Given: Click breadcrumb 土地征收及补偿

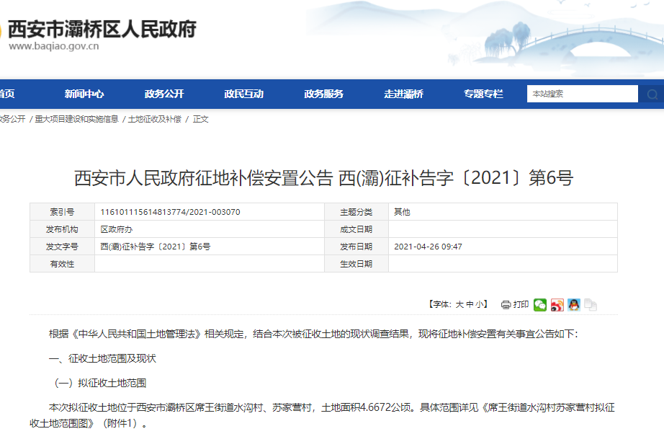Looking at the screenshot, I should [x=154, y=119].
